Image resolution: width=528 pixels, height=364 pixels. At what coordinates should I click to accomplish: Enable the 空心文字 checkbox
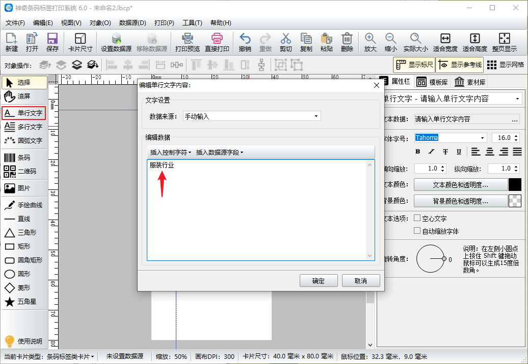tap(417, 218)
